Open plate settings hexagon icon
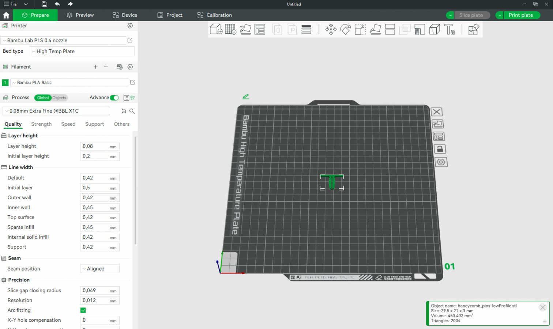Viewport: 553px width, 329px height. (x=441, y=162)
